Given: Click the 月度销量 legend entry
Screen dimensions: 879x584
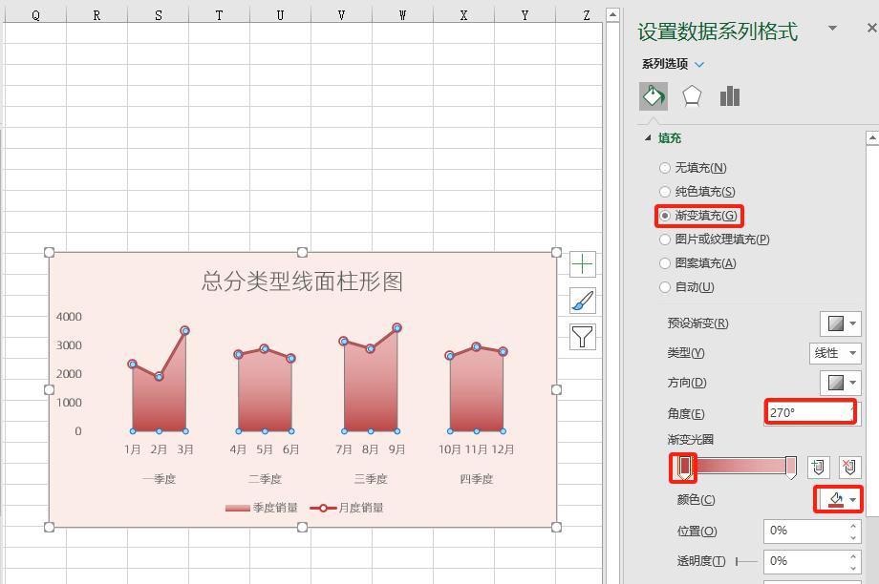Looking at the screenshot, I should coord(347,508).
